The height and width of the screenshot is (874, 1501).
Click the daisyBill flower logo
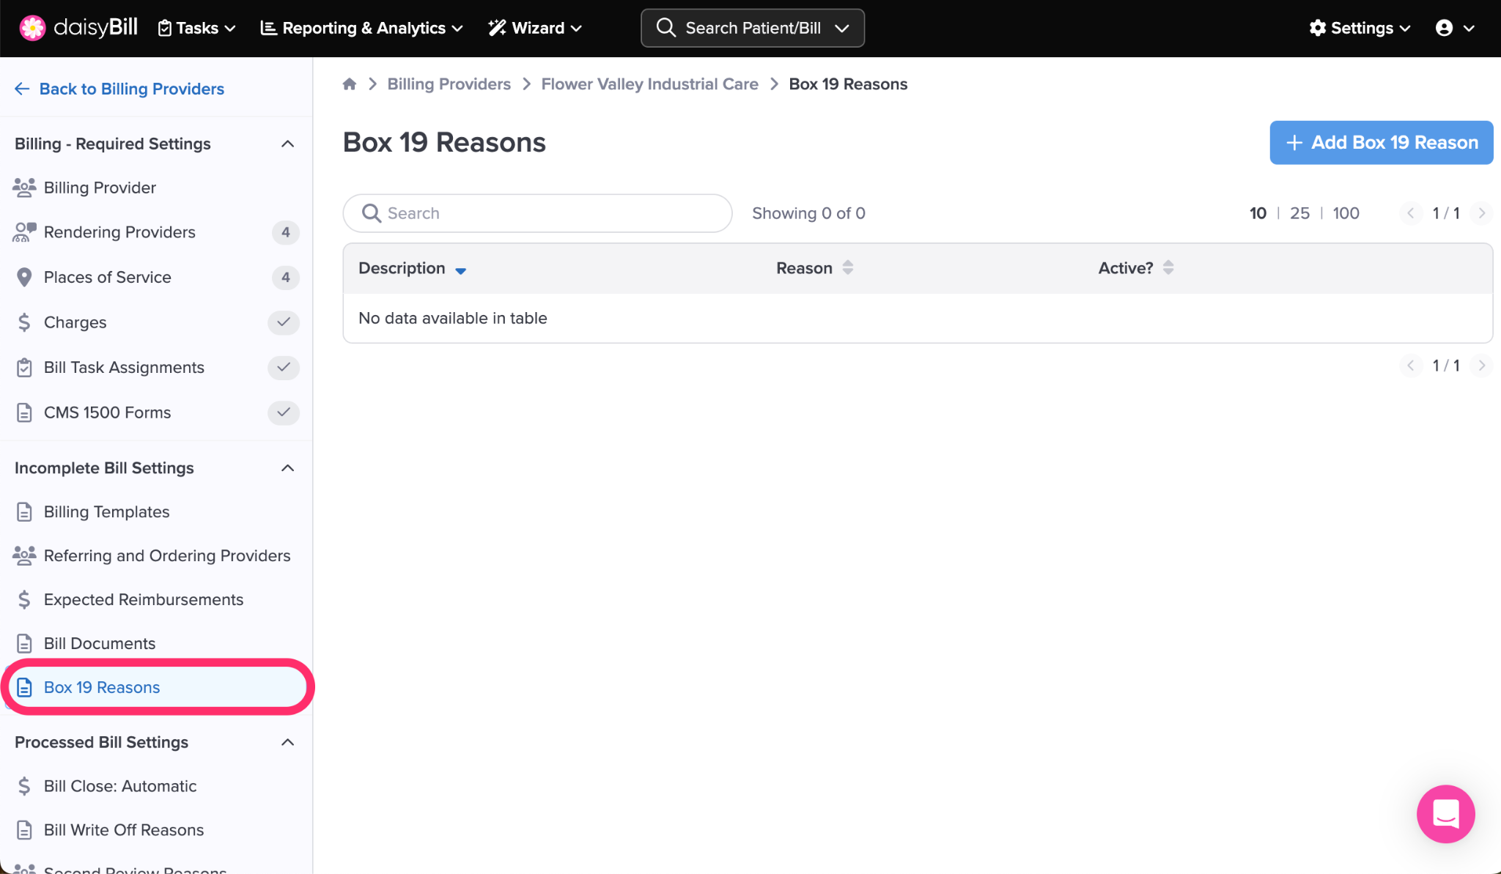32,28
